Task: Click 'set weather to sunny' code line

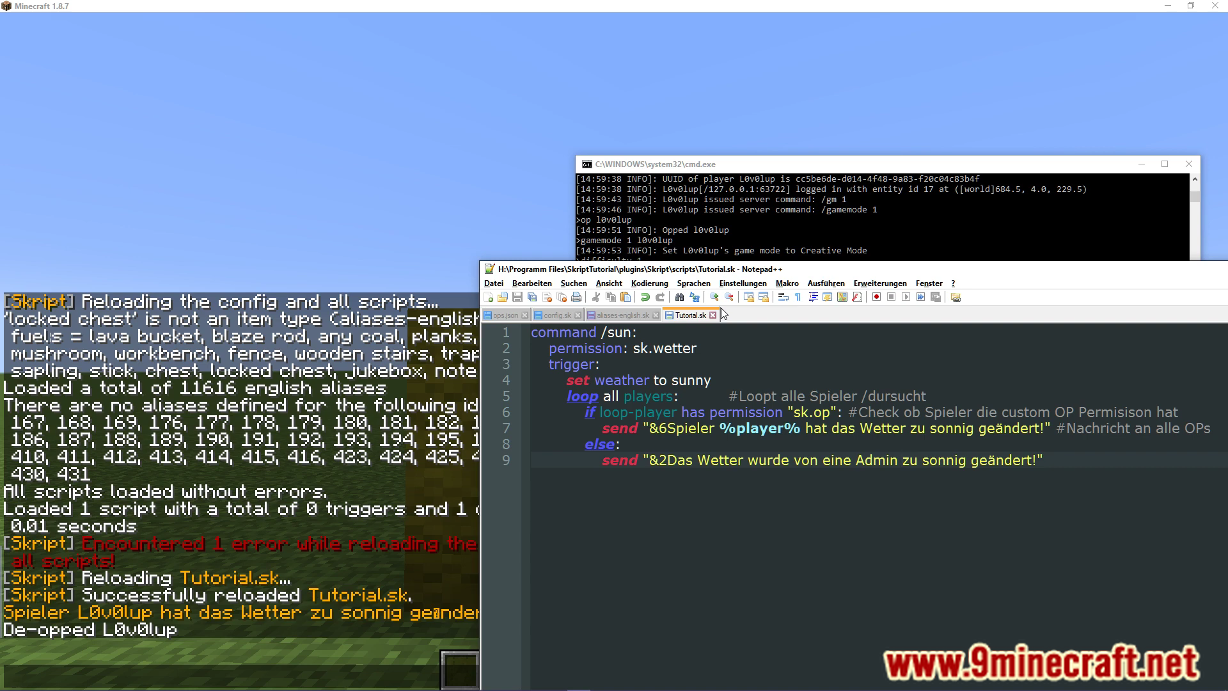Action: point(638,381)
